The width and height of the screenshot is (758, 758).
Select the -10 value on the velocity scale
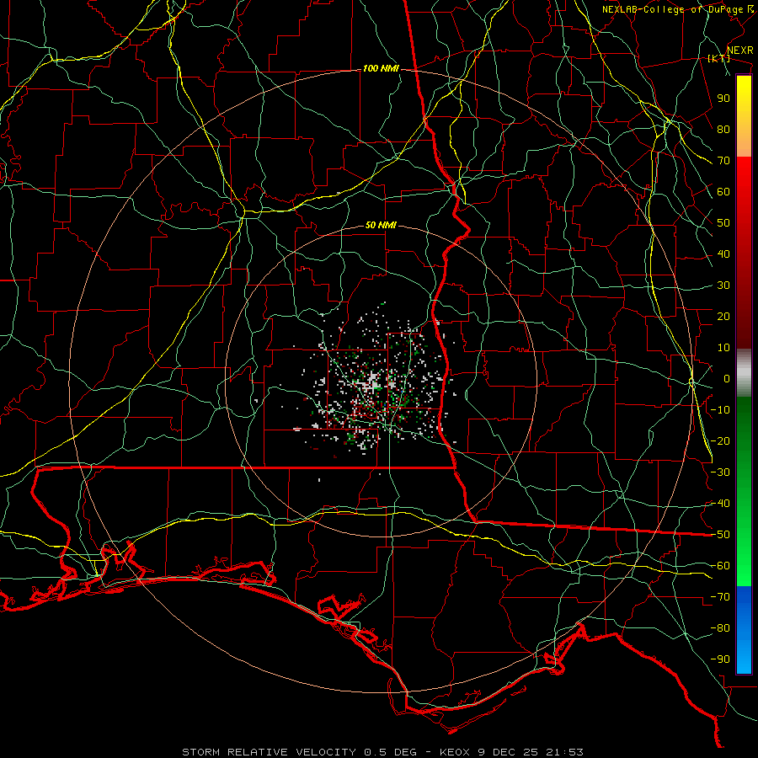pyautogui.click(x=720, y=410)
